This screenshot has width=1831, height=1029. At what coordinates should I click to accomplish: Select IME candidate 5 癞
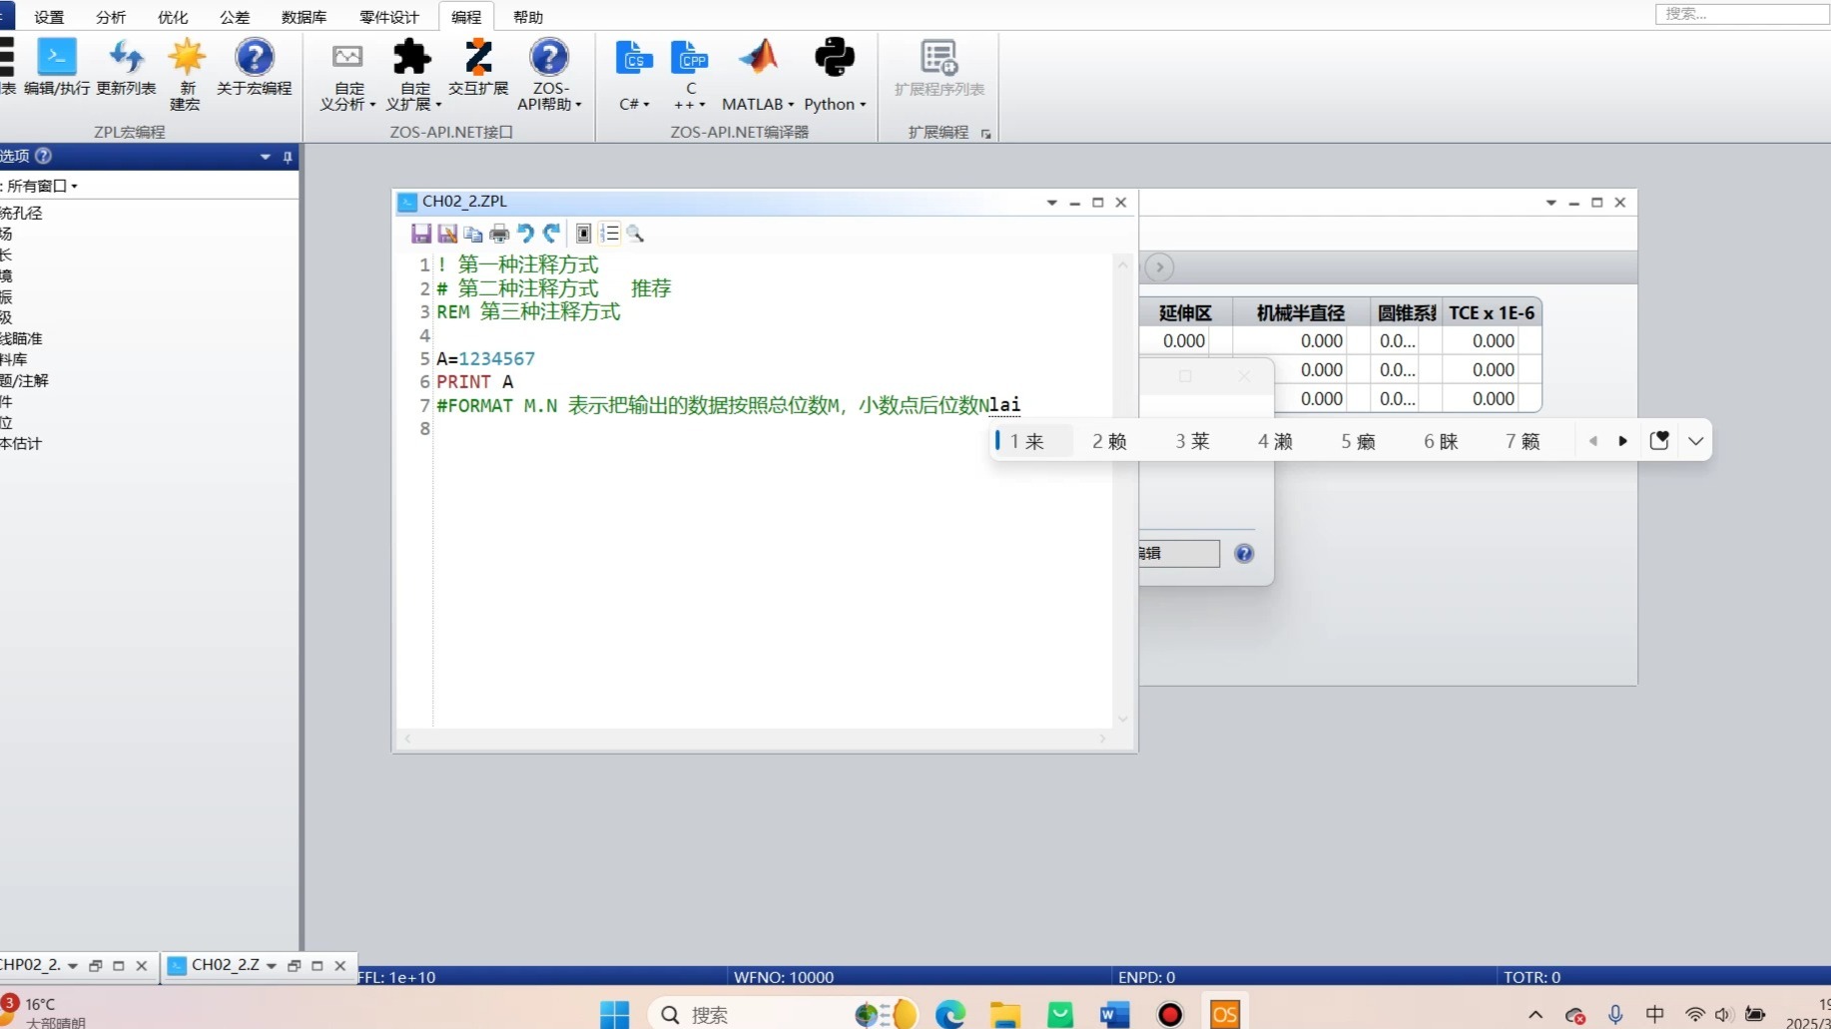(x=1358, y=441)
